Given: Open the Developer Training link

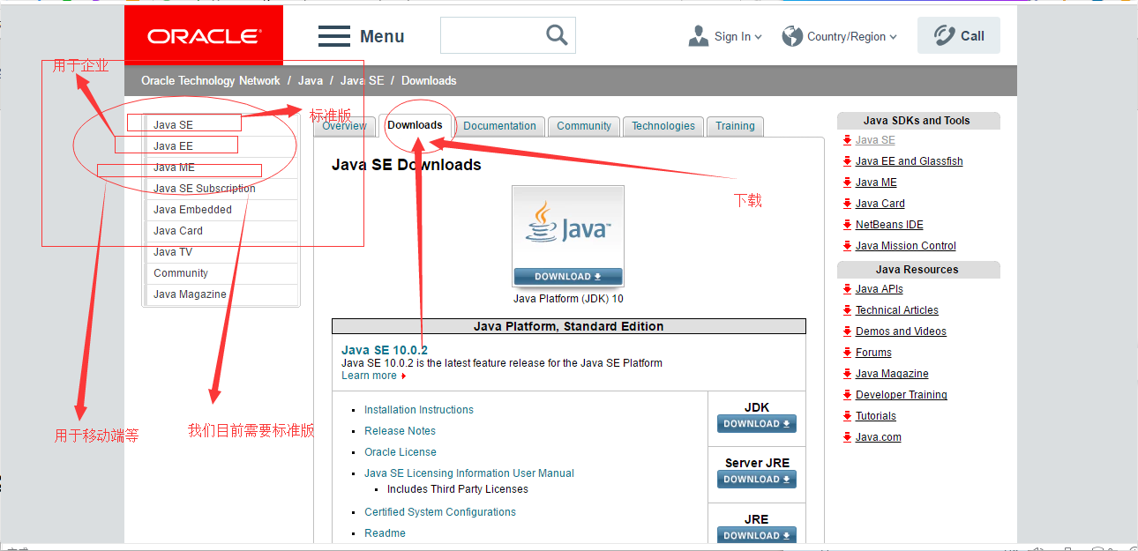Looking at the screenshot, I should tap(902, 395).
